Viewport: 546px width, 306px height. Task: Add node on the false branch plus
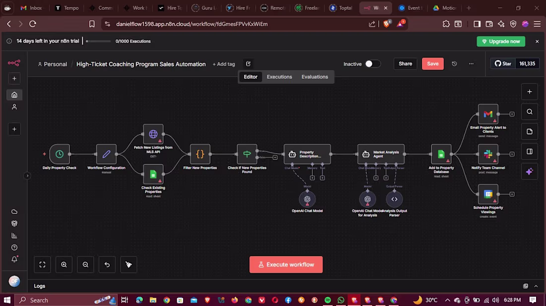(x=275, y=157)
